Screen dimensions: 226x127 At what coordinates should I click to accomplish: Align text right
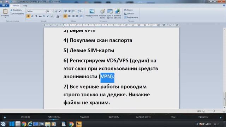click(x=73, y=16)
